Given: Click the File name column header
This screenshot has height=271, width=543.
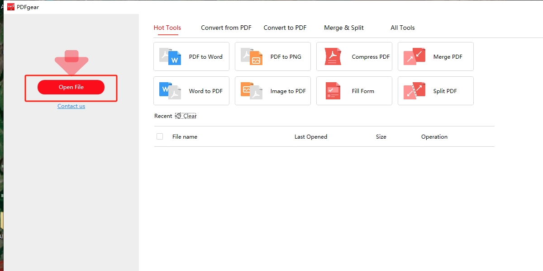Looking at the screenshot, I should pos(185,136).
